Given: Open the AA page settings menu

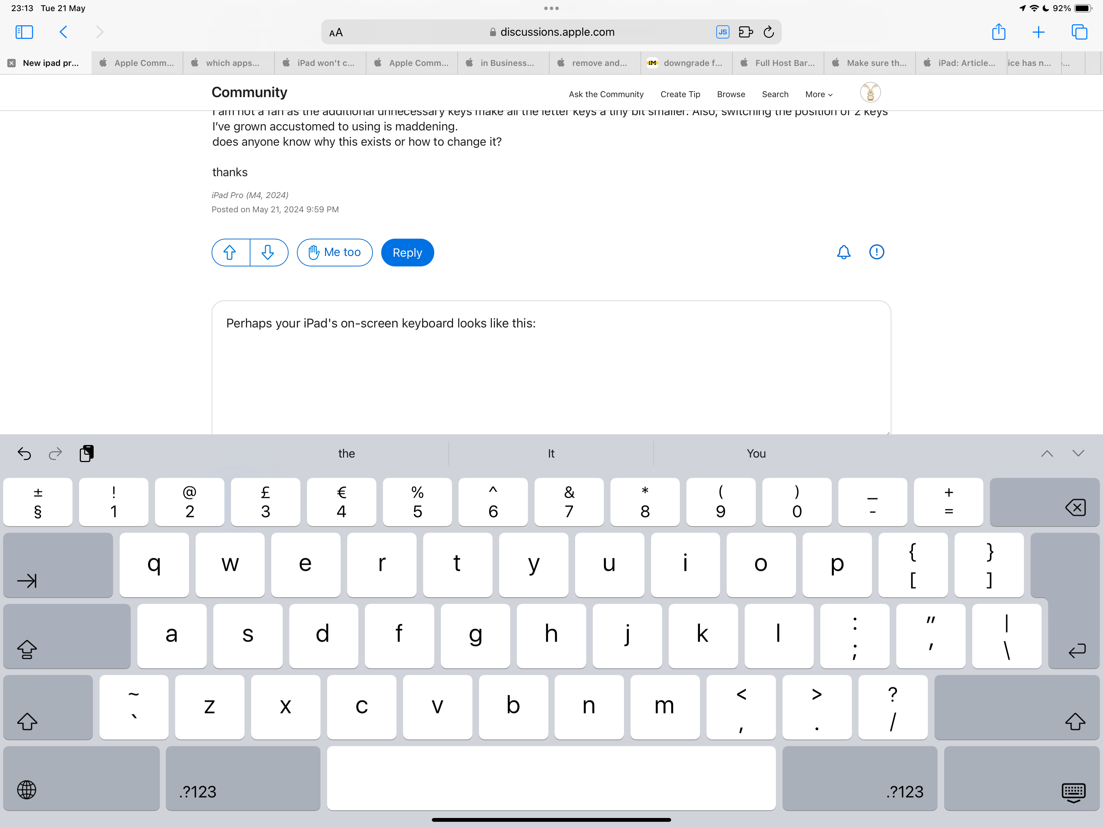Looking at the screenshot, I should coord(336,32).
